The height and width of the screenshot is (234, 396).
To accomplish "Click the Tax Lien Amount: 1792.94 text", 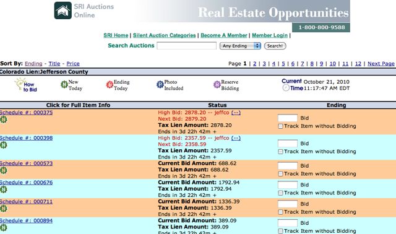I will [195, 189].
